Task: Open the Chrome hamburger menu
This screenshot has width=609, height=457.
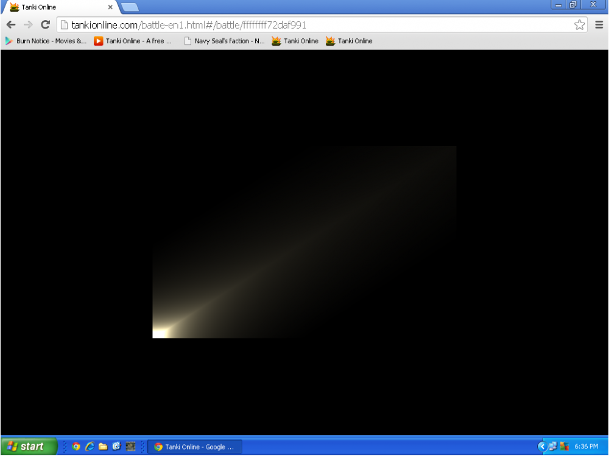Action: pos(599,25)
